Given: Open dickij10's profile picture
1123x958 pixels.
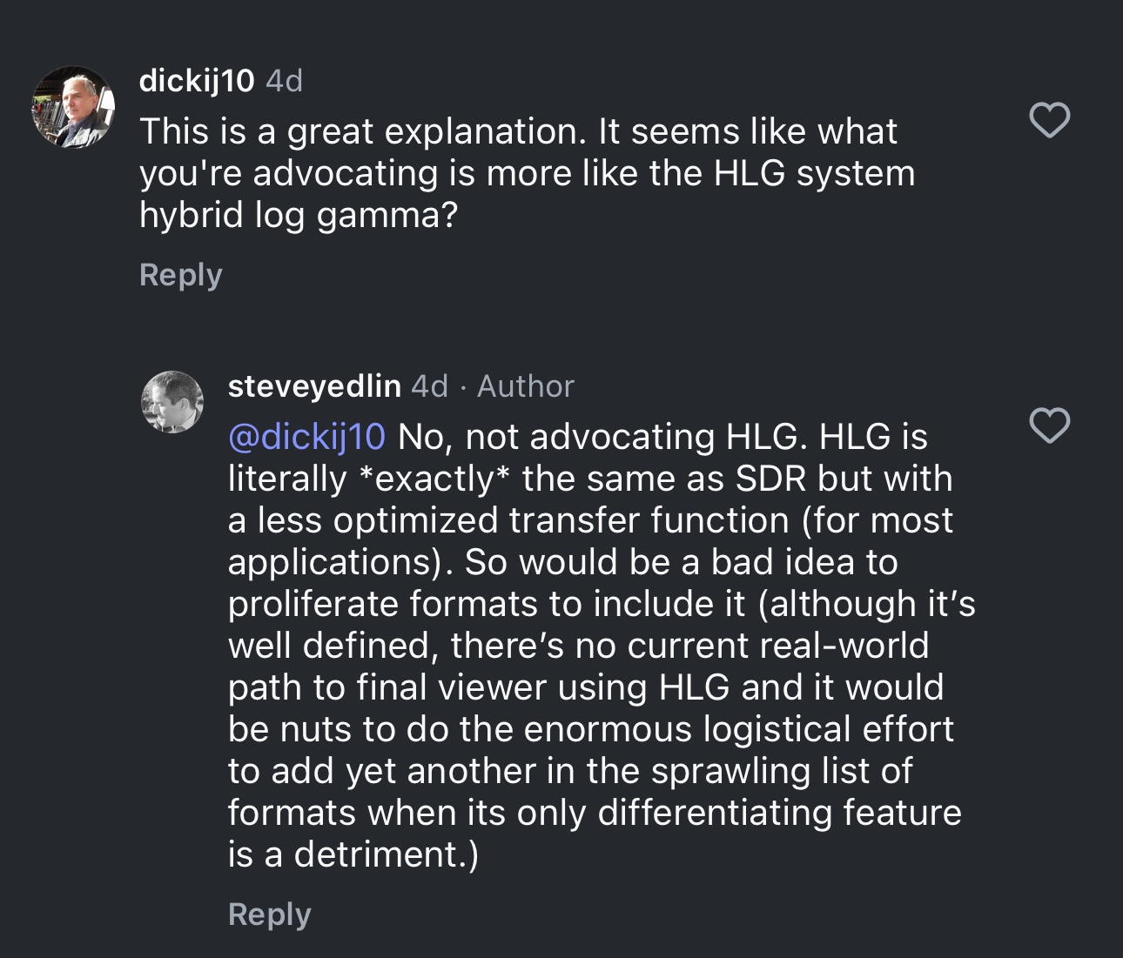Looking at the screenshot, I should pyautogui.click(x=73, y=108).
